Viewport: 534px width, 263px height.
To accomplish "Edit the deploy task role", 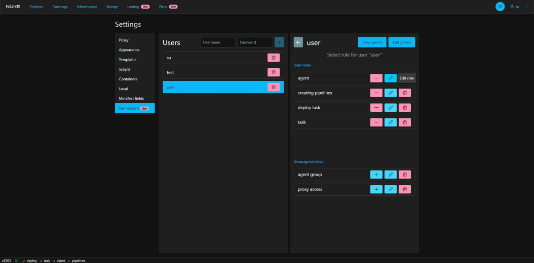I will tap(391, 107).
